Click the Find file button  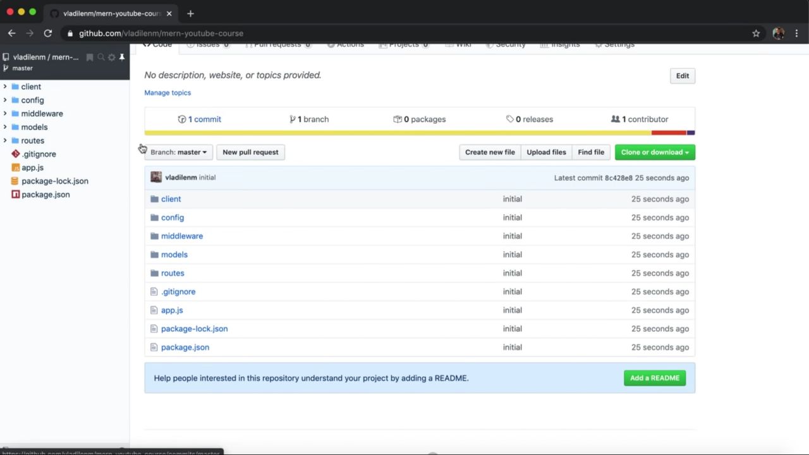coord(591,152)
